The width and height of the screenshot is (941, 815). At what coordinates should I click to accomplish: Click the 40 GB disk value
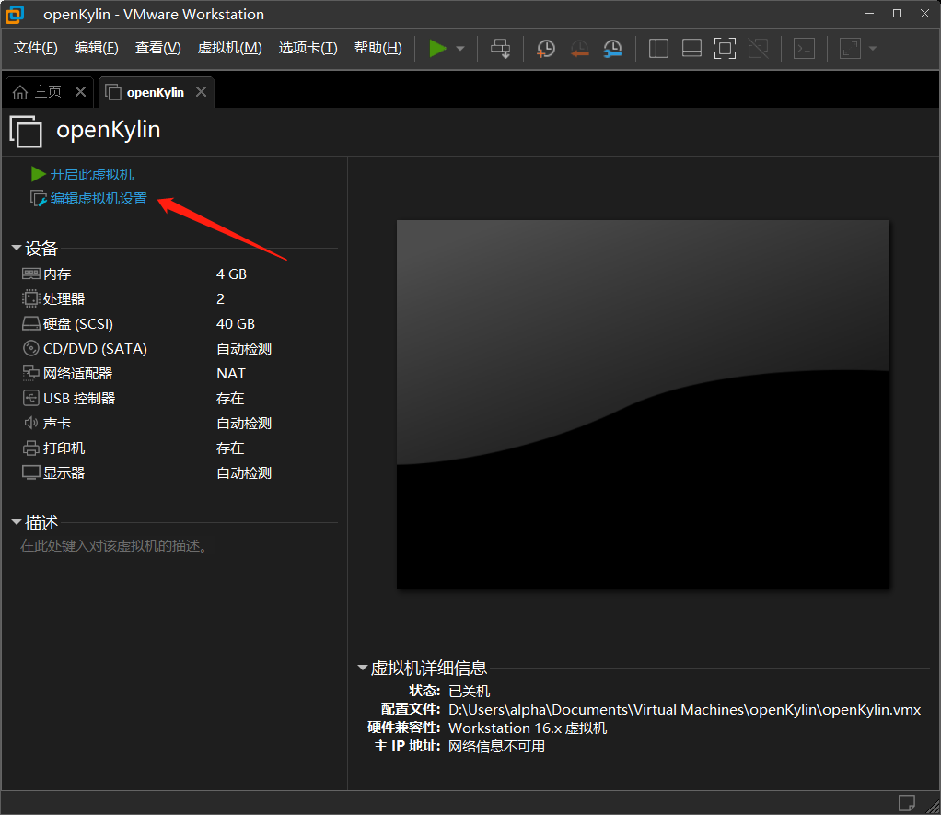[236, 324]
